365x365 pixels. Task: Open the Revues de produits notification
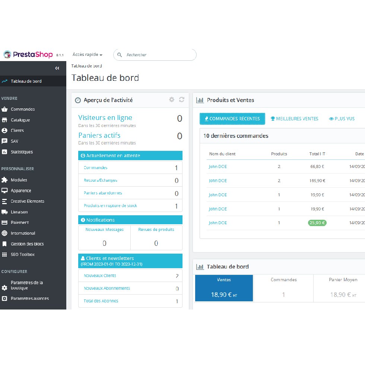click(x=156, y=229)
